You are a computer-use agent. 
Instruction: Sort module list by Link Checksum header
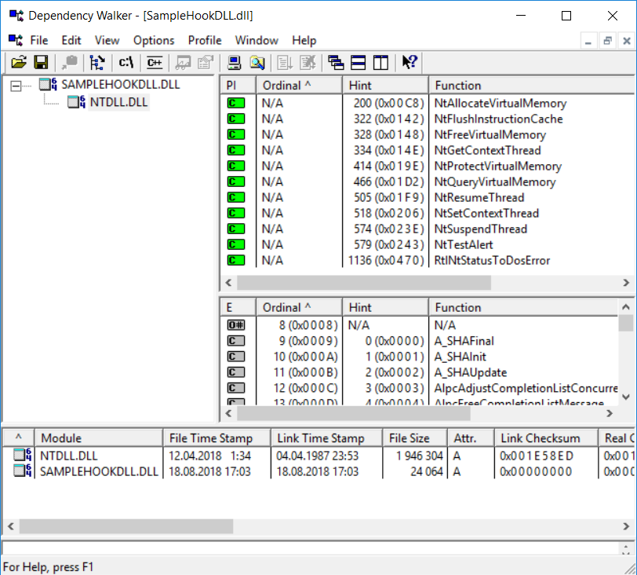point(546,438)
